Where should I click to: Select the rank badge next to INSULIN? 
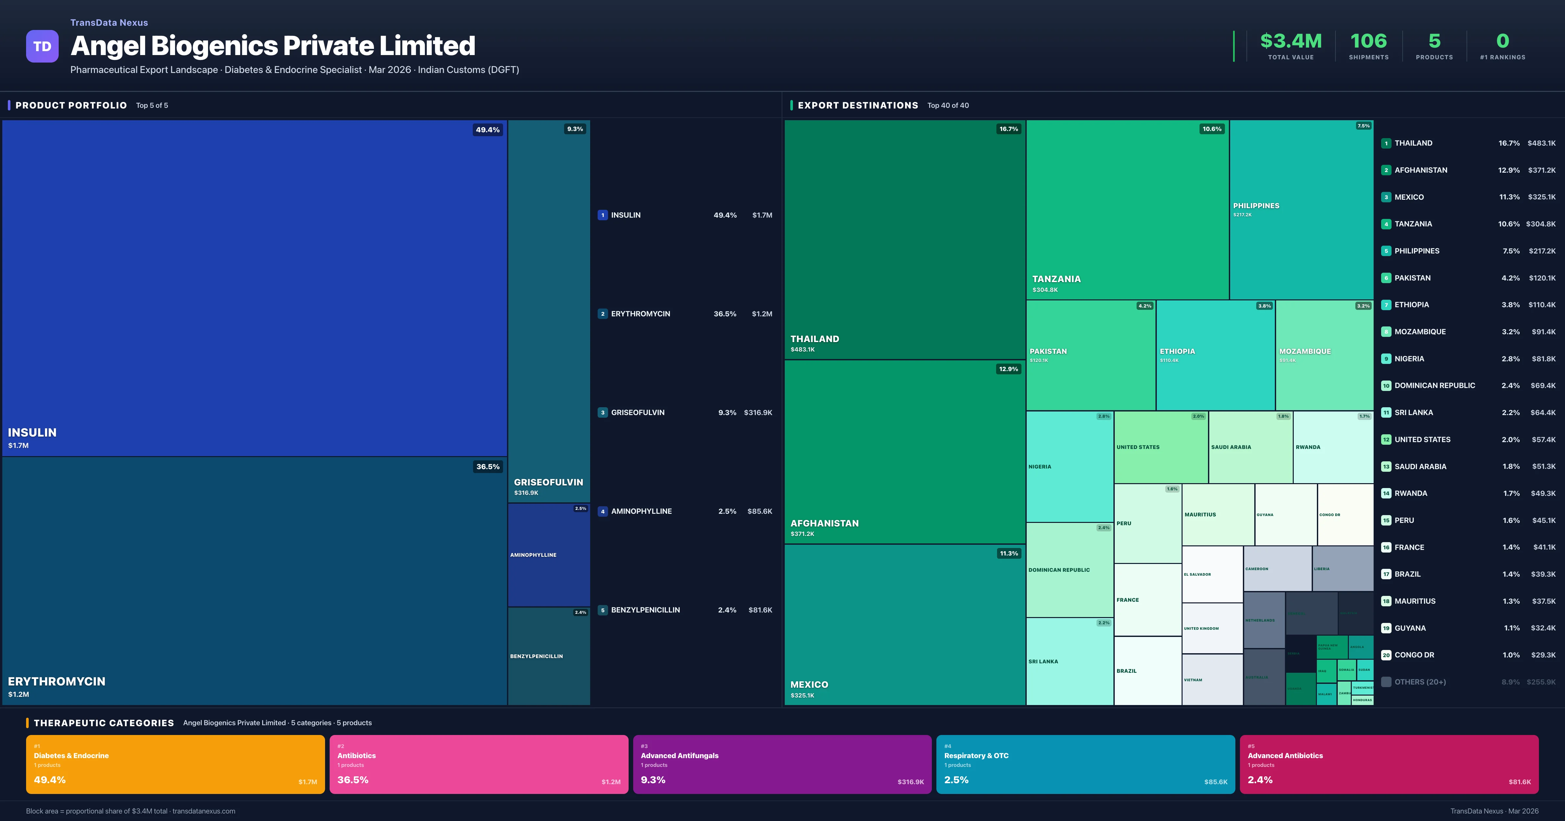603,215
